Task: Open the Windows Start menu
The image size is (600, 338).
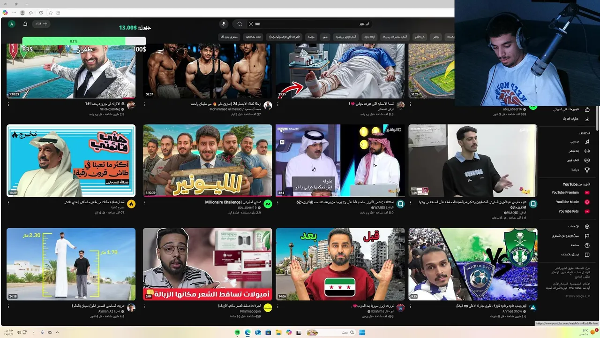Action: click(362, 332)
